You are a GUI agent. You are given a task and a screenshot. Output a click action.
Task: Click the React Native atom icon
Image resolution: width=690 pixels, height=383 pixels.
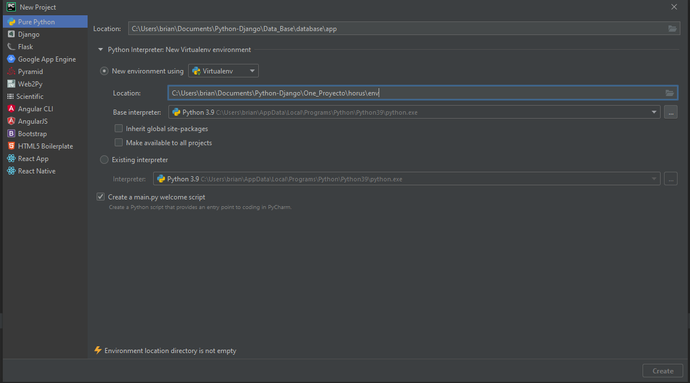(x=11, y=171)
